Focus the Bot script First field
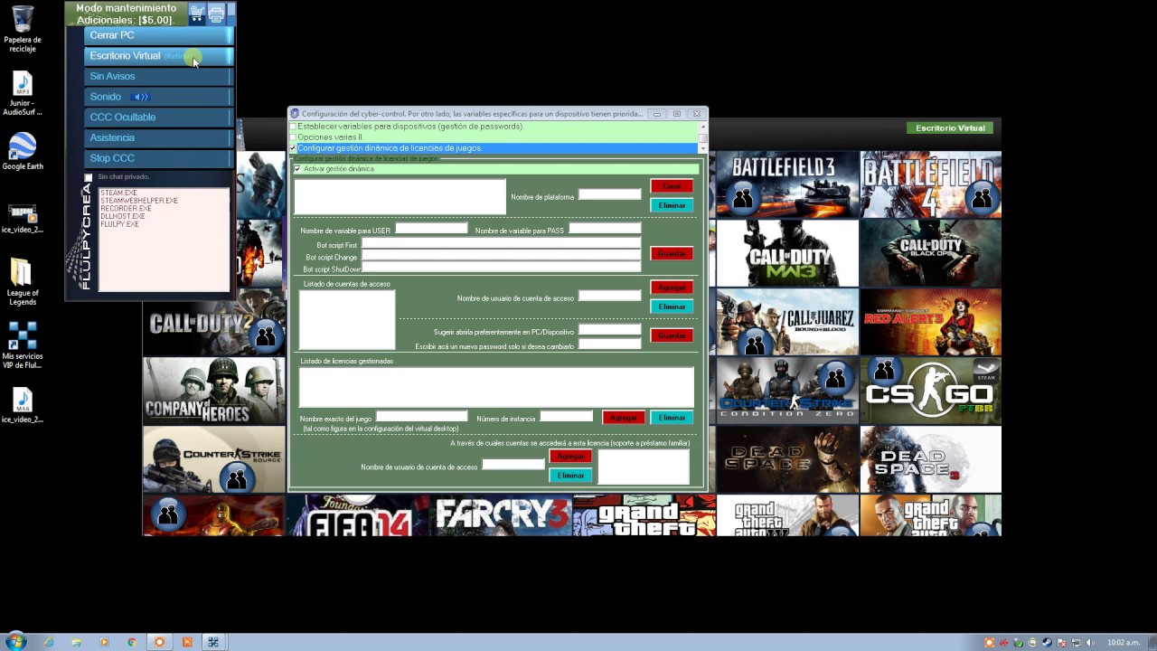Viewport: 1157px width, 651px height. (501, 243)
